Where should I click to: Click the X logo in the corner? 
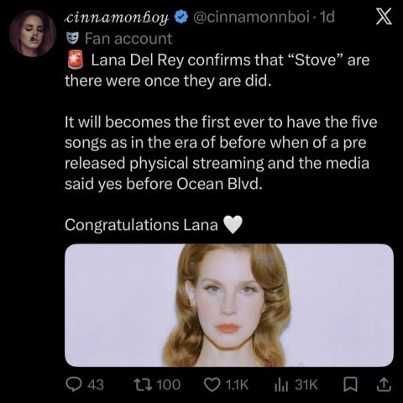pos(383,18)
